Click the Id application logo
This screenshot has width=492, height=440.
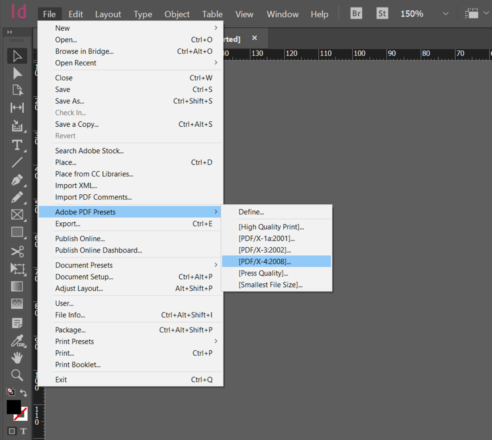pyautogui.click(x=19, y=12)
